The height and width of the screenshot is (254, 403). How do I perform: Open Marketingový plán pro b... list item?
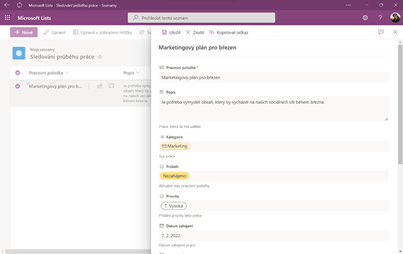pos(56,86)
